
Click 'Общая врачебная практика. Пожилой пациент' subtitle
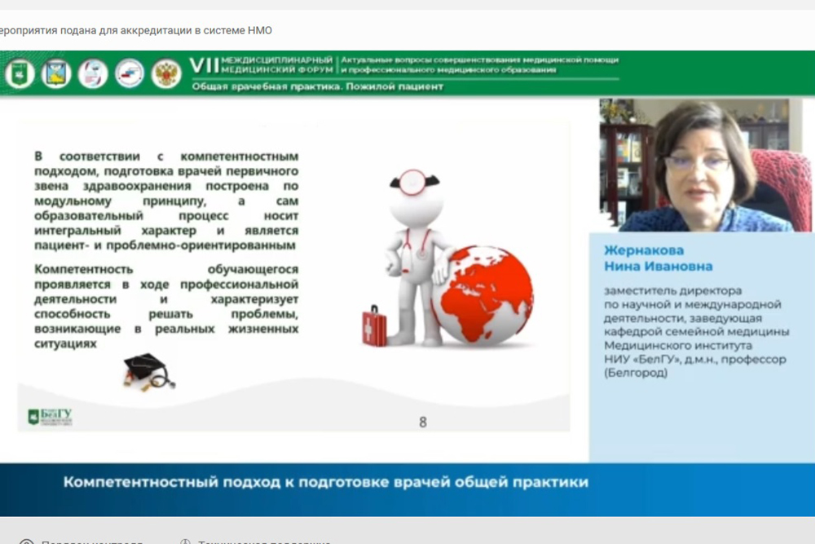(318, 86)
